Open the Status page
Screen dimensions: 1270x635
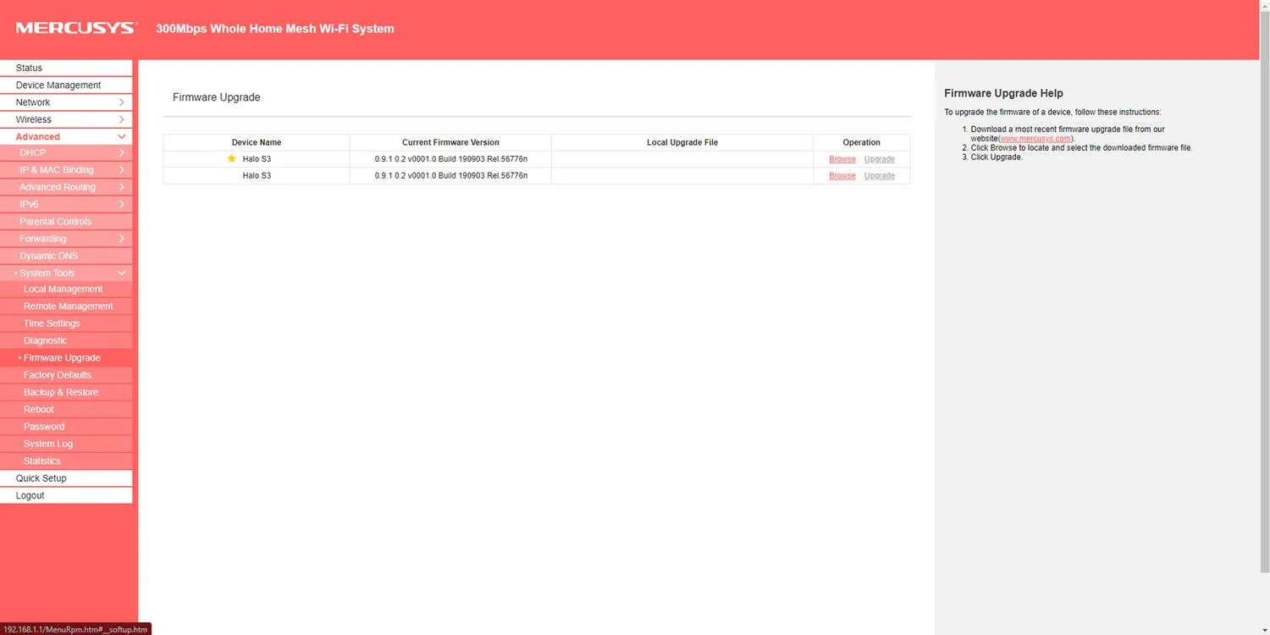[66, 68]
